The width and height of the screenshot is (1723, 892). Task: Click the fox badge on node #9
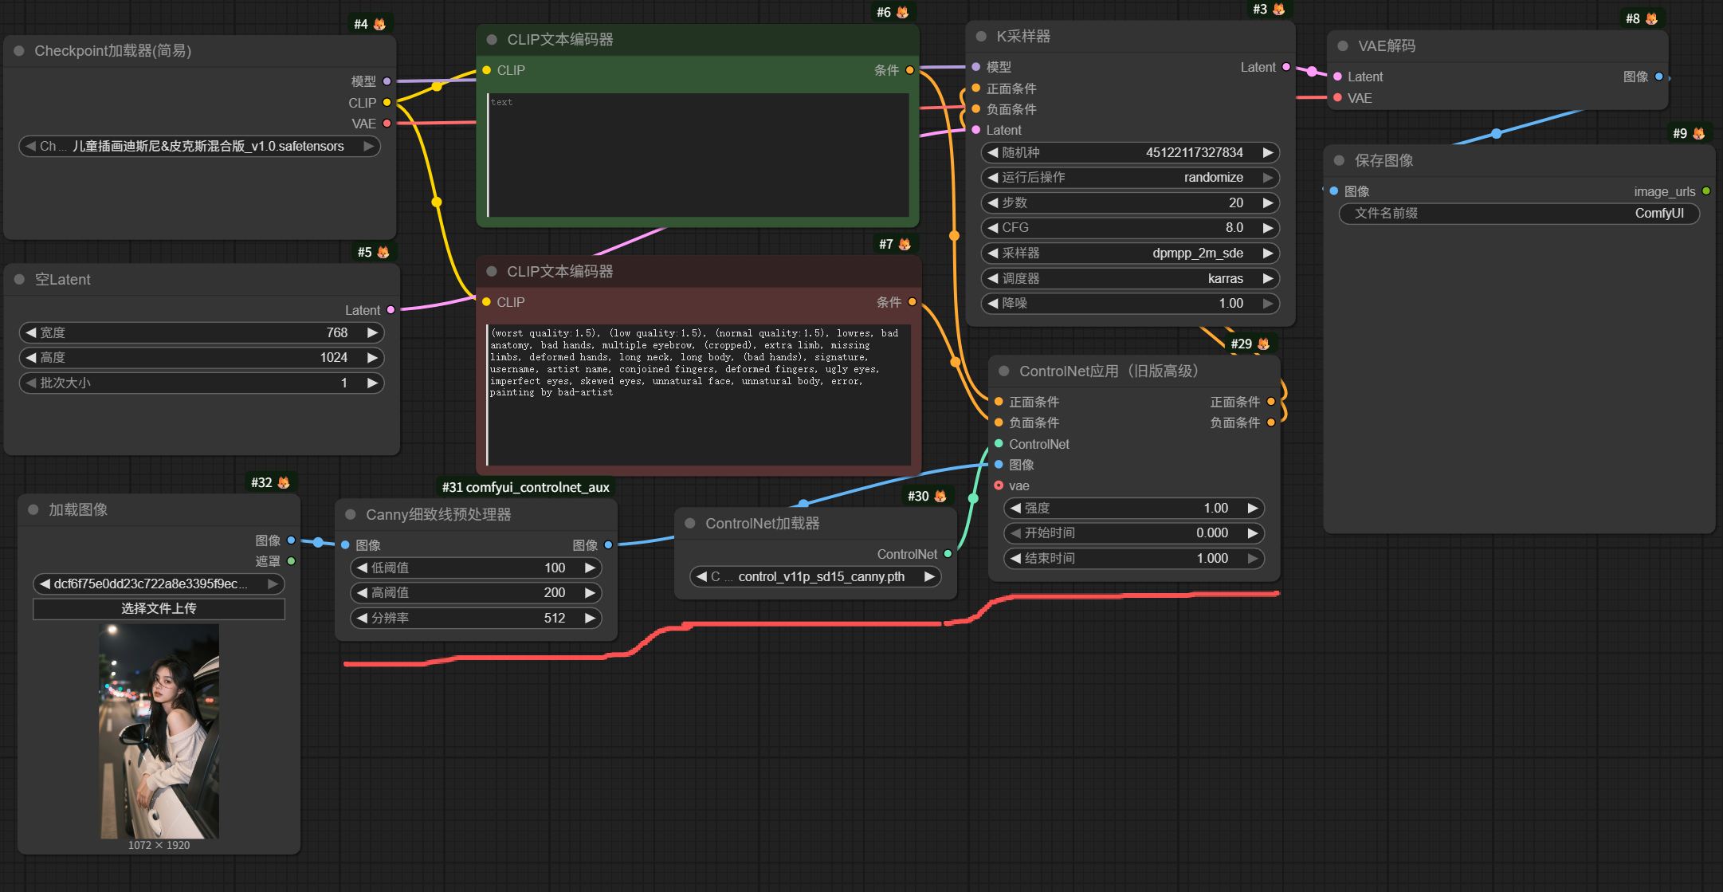[1698, 133]
